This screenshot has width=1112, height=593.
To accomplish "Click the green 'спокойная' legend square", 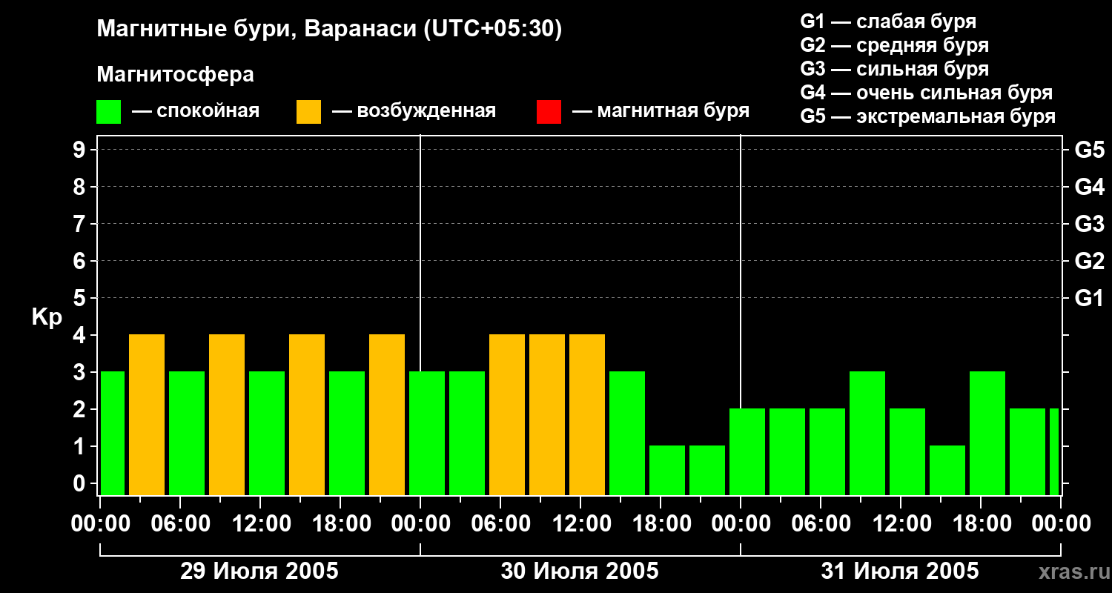I will (x=108, y=112).
